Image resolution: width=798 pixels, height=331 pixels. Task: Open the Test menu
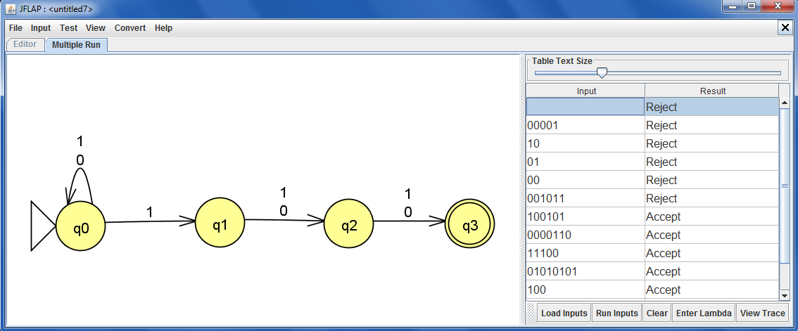click(68, 28)
